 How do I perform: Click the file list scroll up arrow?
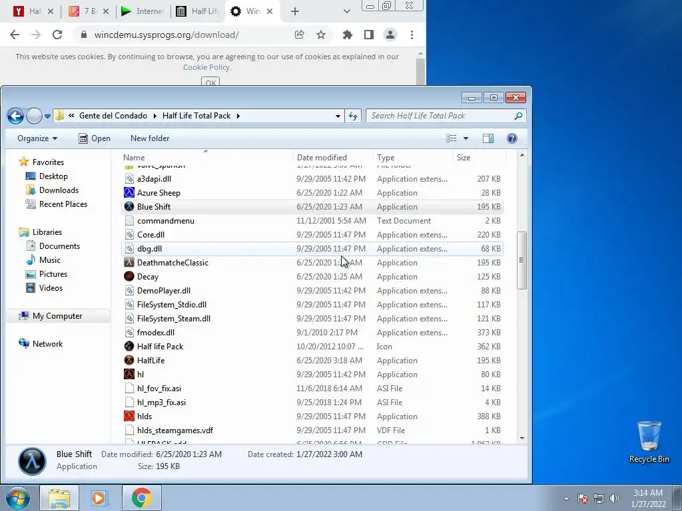(522, 155)
